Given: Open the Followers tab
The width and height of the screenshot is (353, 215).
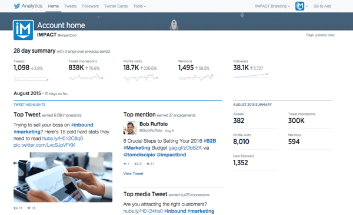Looking at the screenshot, I should (90, 6).
